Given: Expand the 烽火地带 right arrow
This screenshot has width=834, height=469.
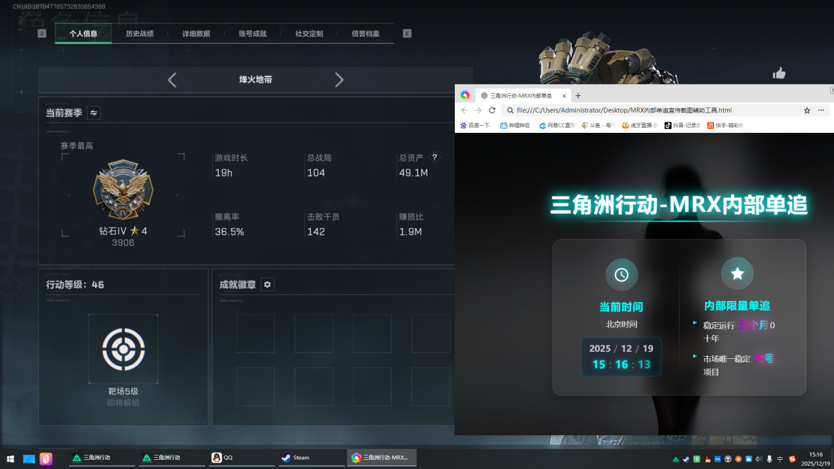Looking at the screenshot, I should 339,79.
